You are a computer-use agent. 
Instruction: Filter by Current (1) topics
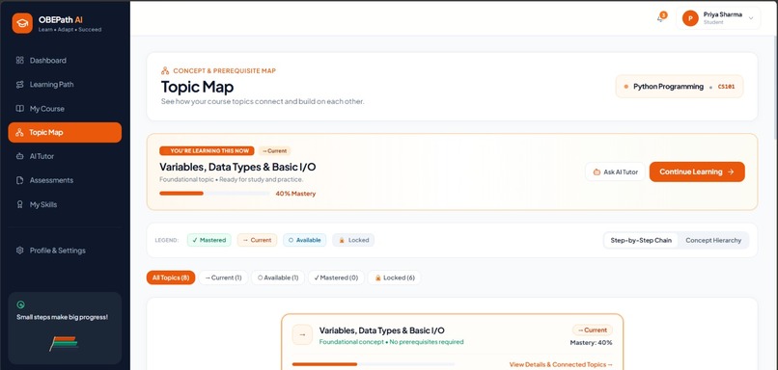tap(223, 277)
